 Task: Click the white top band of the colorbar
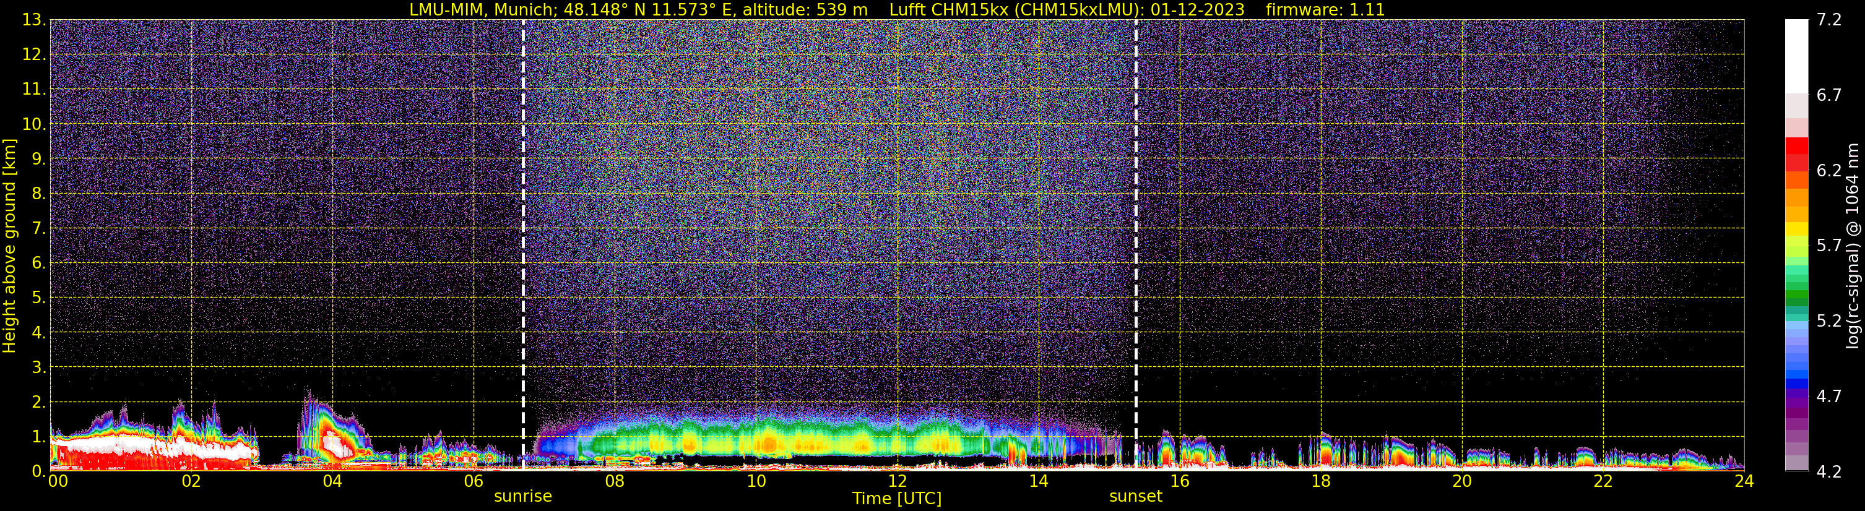(x=1797, y=56)
